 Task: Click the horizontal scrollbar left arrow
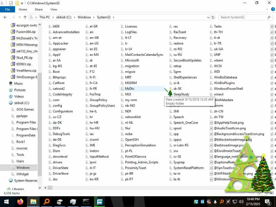click(45, 188)
